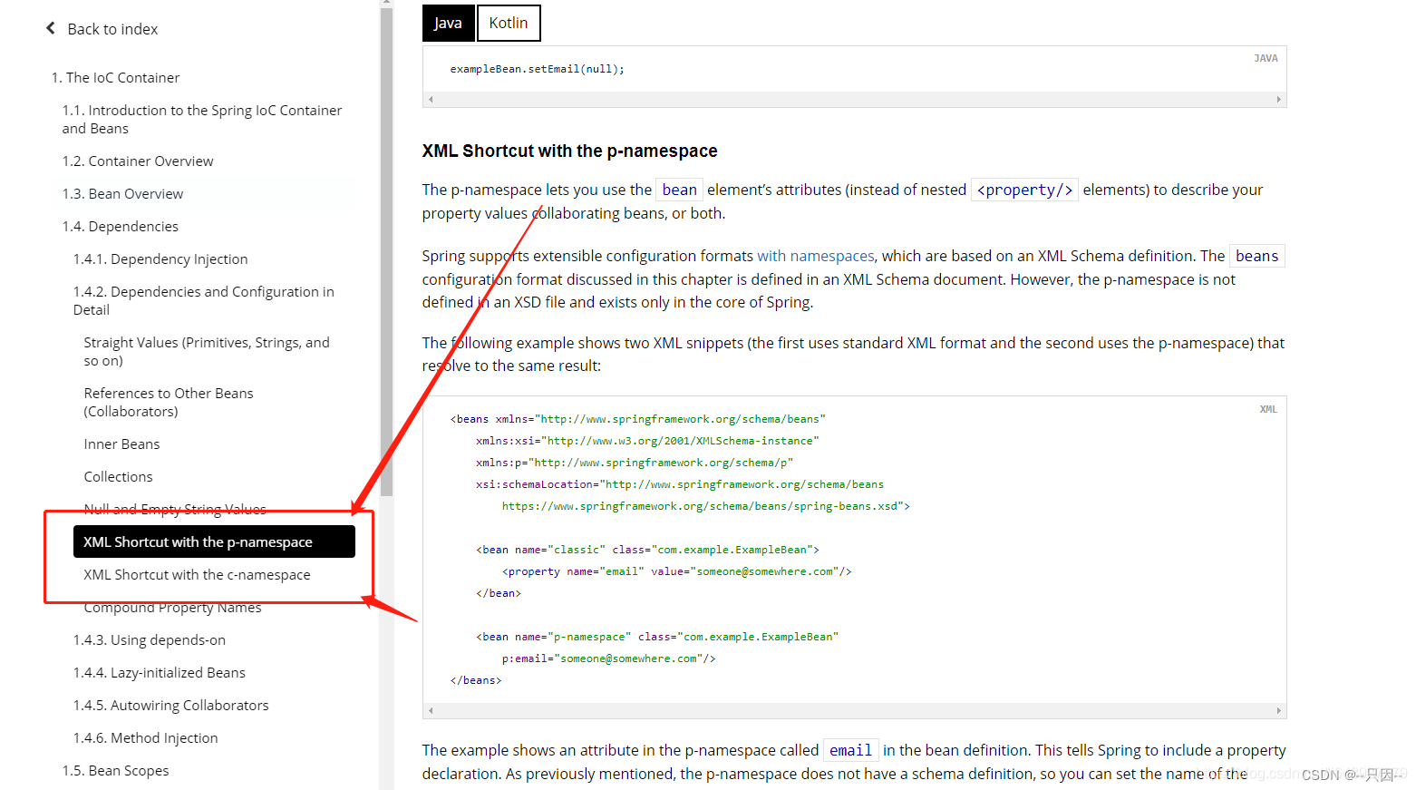Click the Back to index arrow icon
Viewport: 1416px width, 790px height.
click(51, 28)
